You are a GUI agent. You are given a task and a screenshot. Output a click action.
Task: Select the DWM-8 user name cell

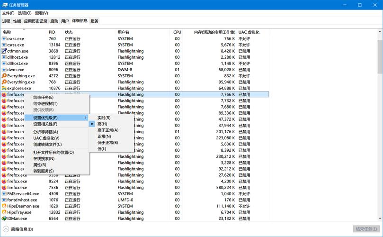click(125, 70)
